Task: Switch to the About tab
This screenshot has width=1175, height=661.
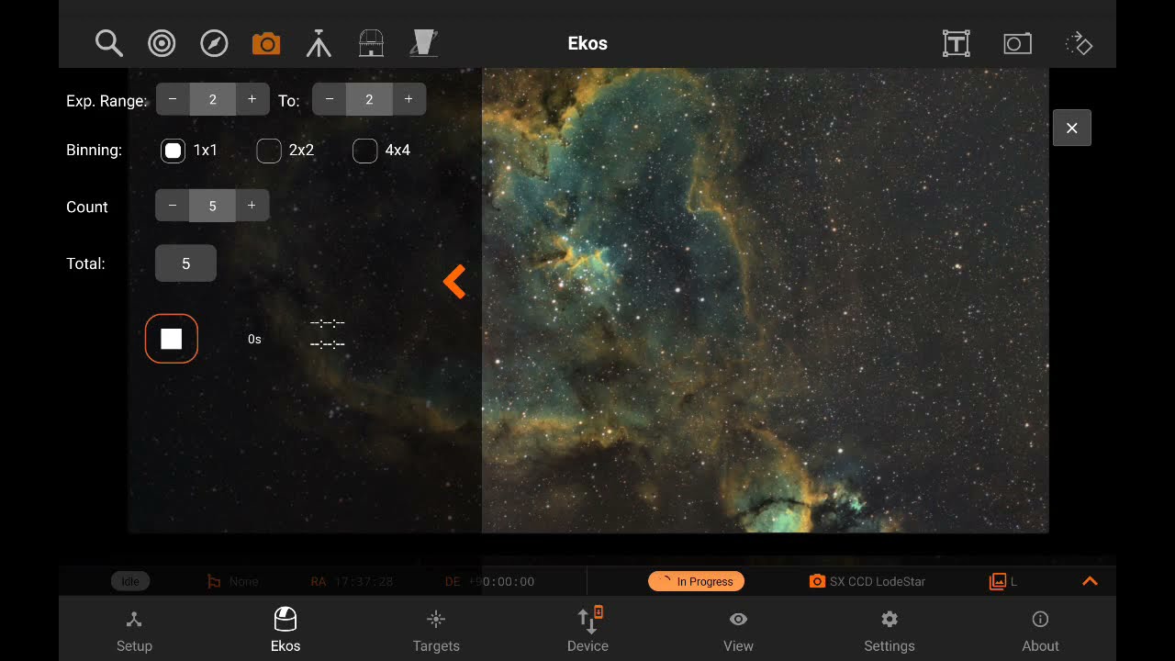Action: coord(1040,632)
